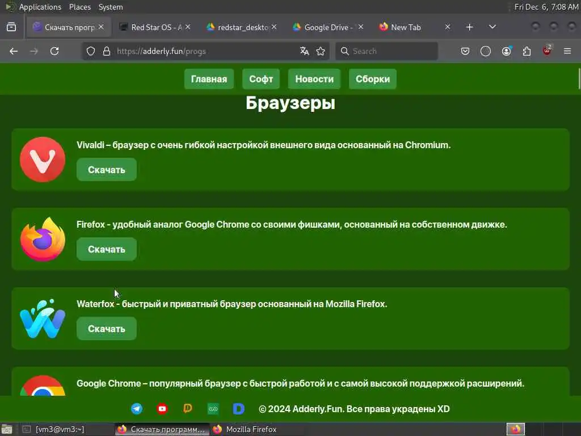Go to the Сборки section
This screenshot has height=436, width=581.
(373, 79)
